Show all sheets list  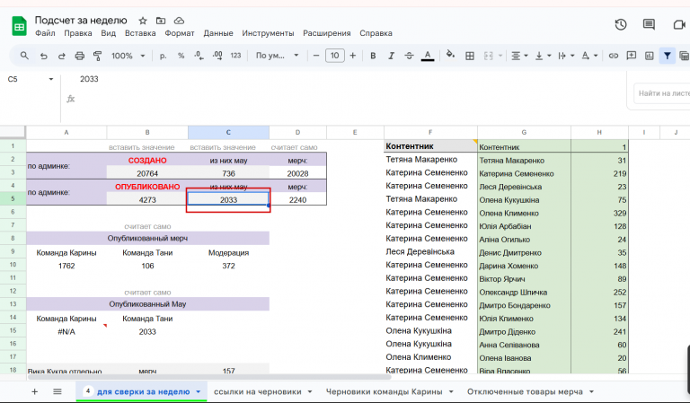click(x=57, y=391)
